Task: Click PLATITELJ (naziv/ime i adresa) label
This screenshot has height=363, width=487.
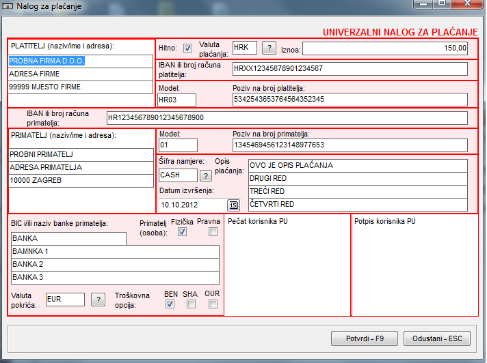Action: [x=62, y=46]
